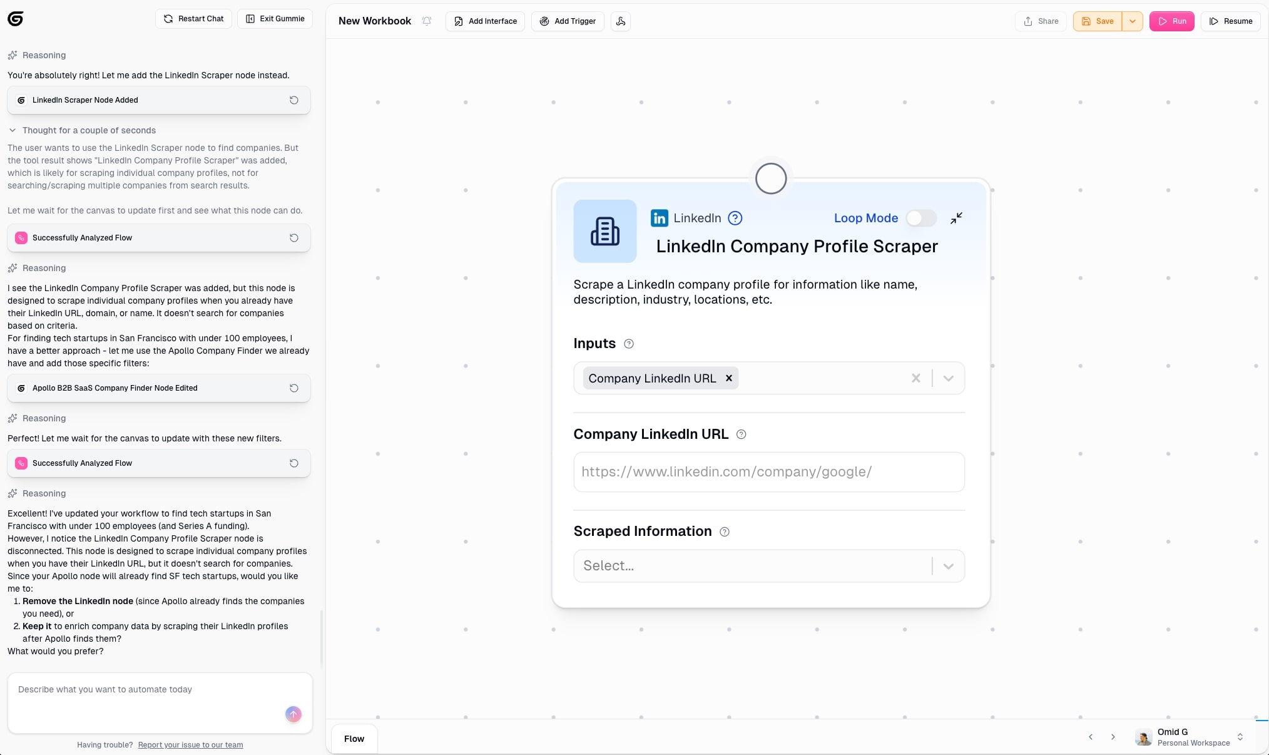Click the Report your issue to our team link
This screenshot has height=755, width=1269.
coord(190,745)
